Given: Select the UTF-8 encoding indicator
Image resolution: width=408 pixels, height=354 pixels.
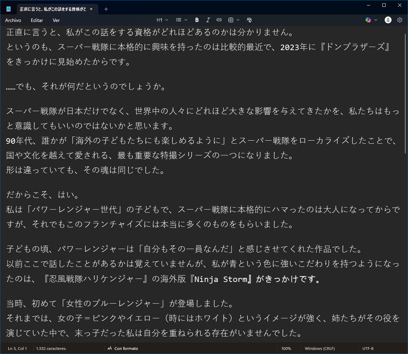Looking at the screenshot, I should click(368, 348).
